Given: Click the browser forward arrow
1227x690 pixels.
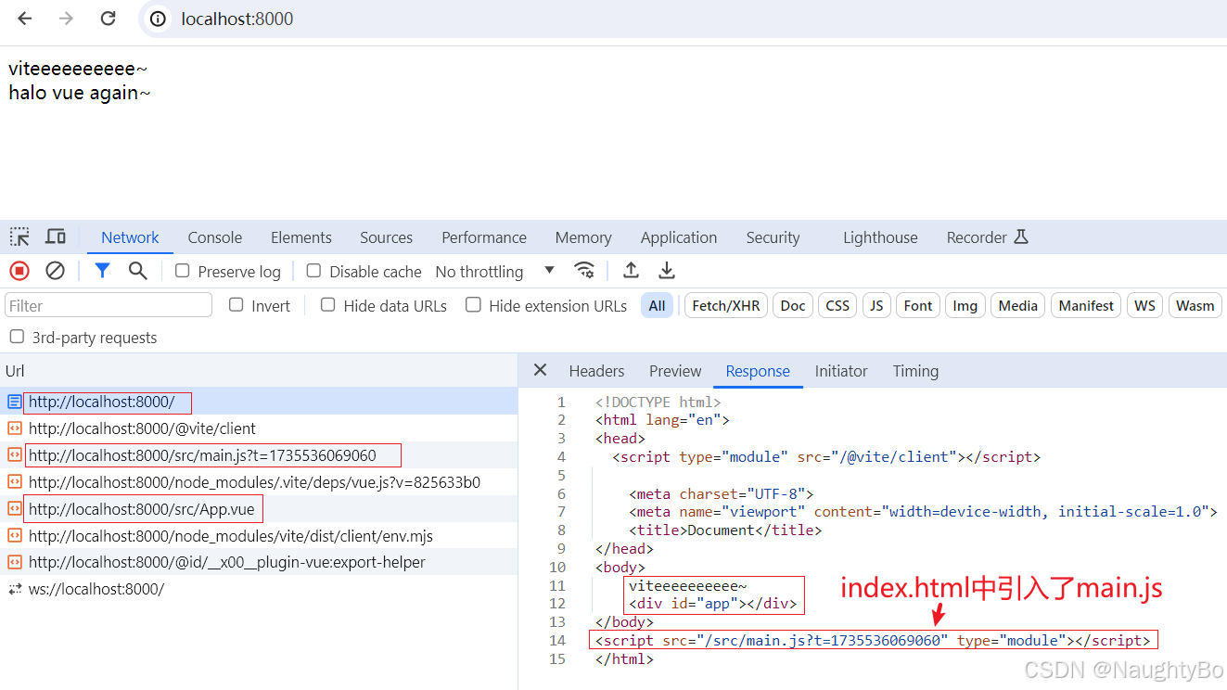Looking at the screenshot, I should click(x=66, y=19).
